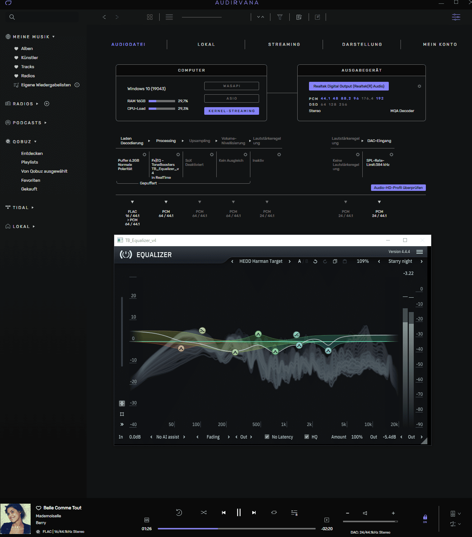472x537 pixels.
Task: Copy the Equalizer A/B state
Action: (335, 261)
